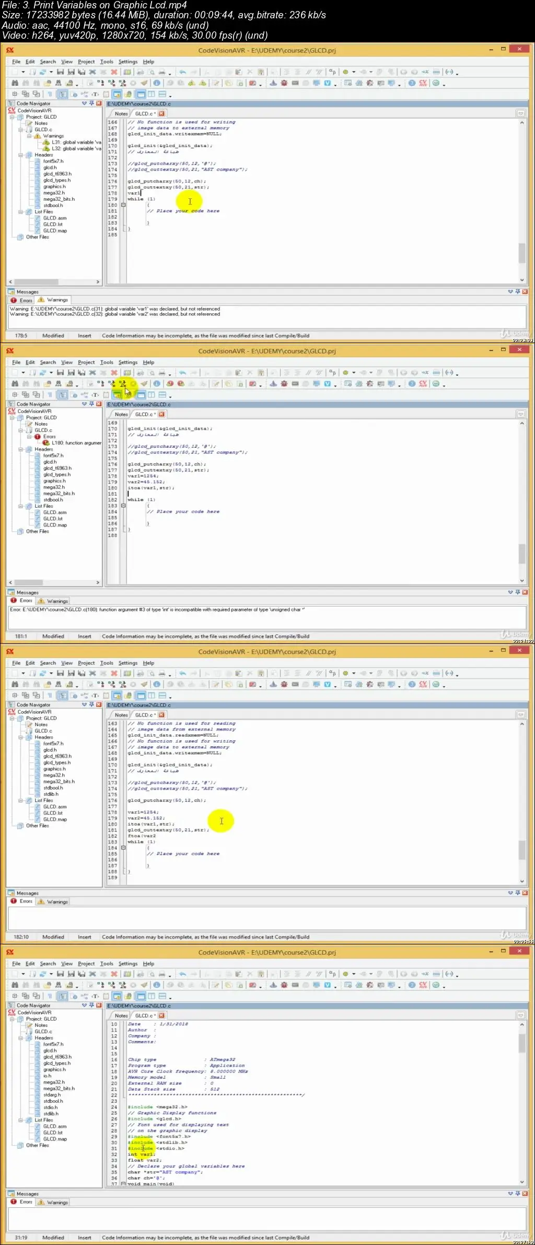The image size is (535, 1245).
Task: Click the '#include <stdio.h>' code line
Action: tap(156, 1149)
